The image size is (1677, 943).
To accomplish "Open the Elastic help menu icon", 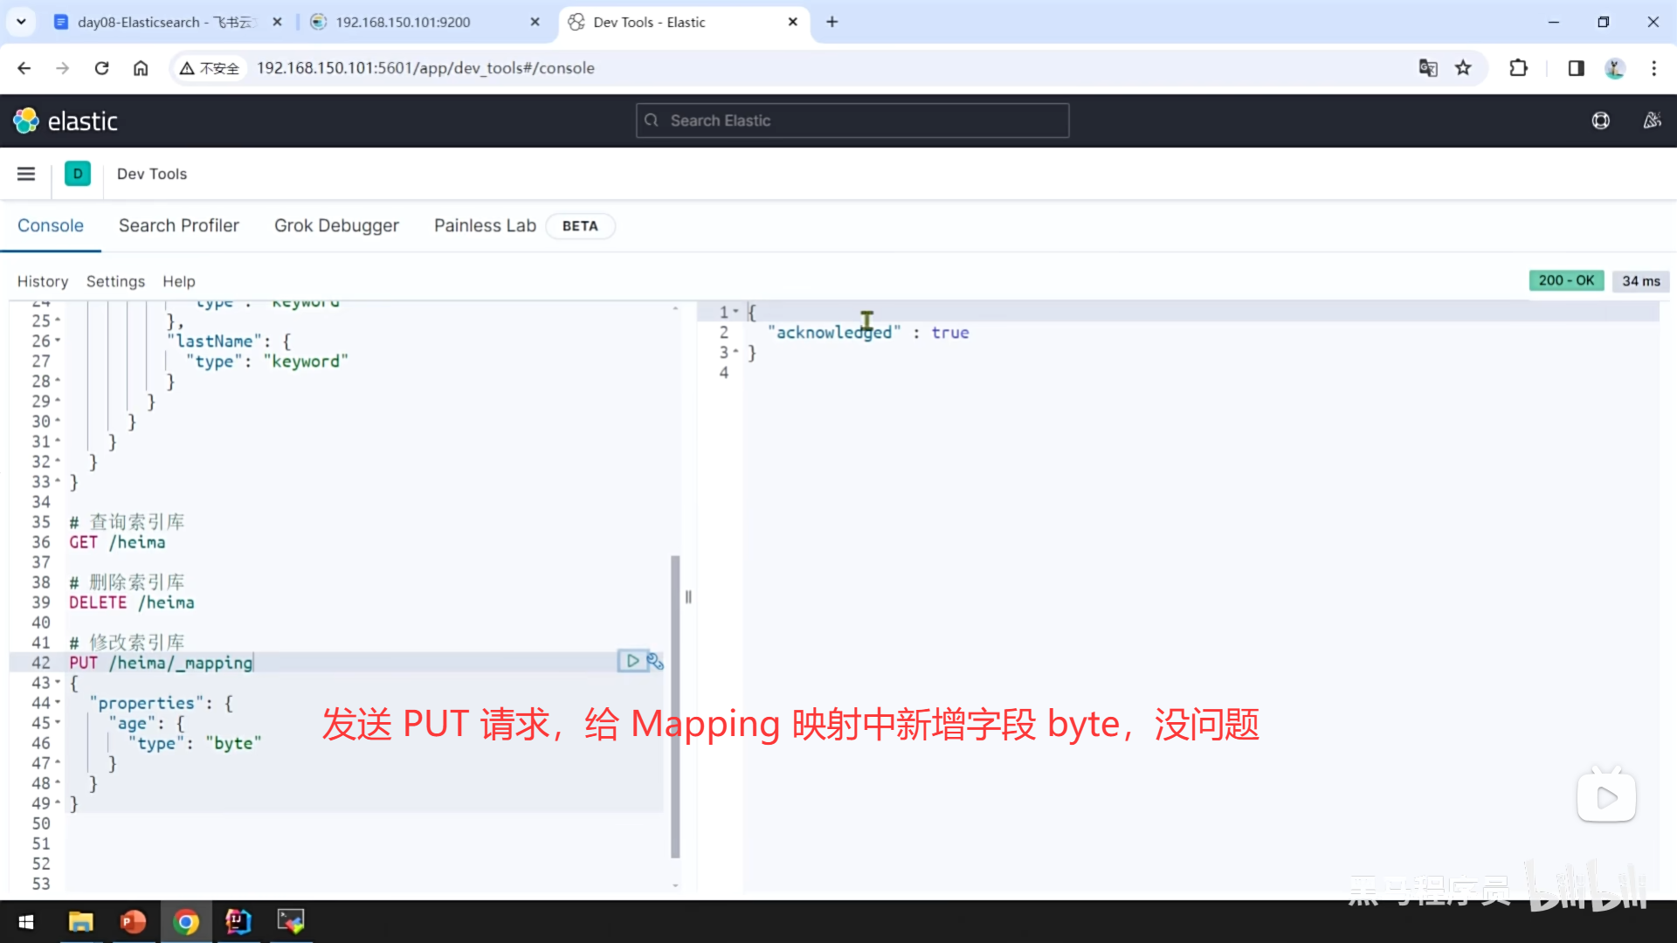I will coord(1600,120).
